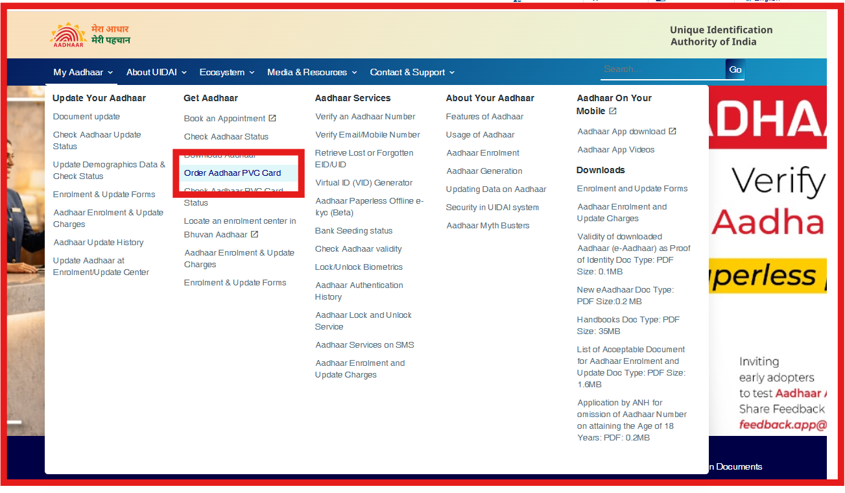845x493 pixels.
Task: Expand the My Aadhaar dropdown menu
Action: pyautogui.click(x=83, y=72)
